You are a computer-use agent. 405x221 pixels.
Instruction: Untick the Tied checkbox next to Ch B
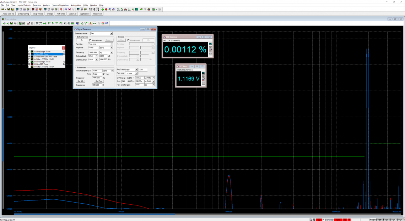click(104, 74)
